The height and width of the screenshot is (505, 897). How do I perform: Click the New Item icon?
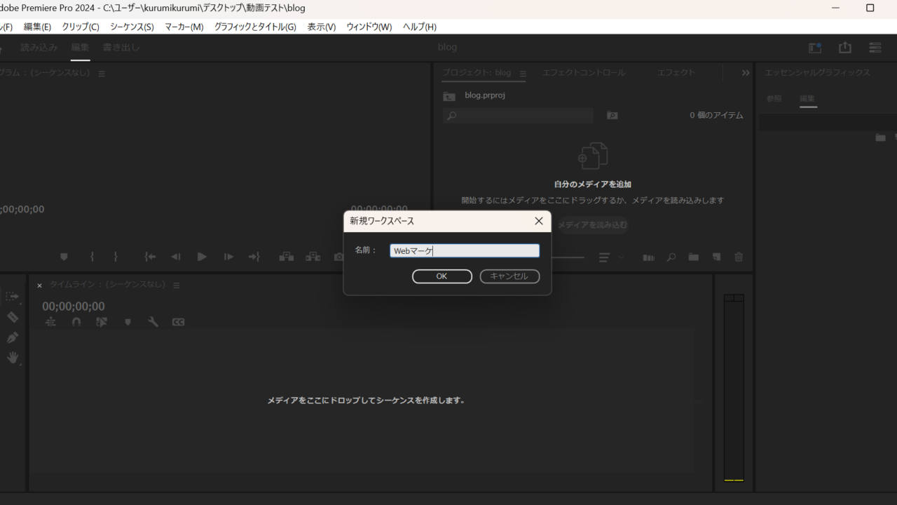click(x=716, y=257)
